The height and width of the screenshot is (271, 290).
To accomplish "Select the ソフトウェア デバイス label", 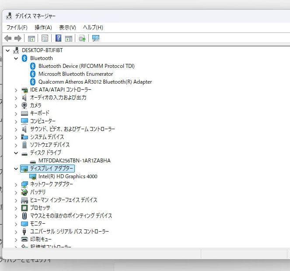I will coord(50,145).
